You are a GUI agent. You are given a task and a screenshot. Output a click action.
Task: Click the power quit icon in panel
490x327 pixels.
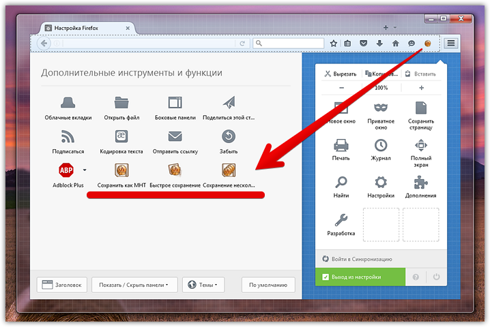point(436,277)
